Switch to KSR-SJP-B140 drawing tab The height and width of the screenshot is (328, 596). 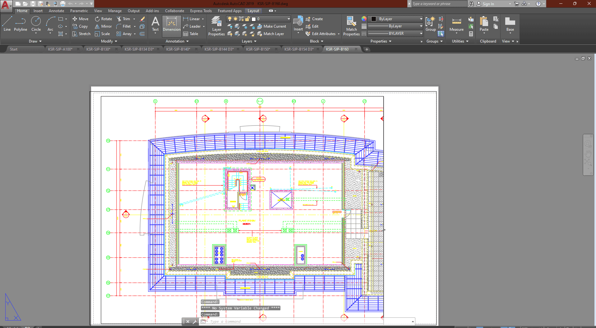point(178,49)
